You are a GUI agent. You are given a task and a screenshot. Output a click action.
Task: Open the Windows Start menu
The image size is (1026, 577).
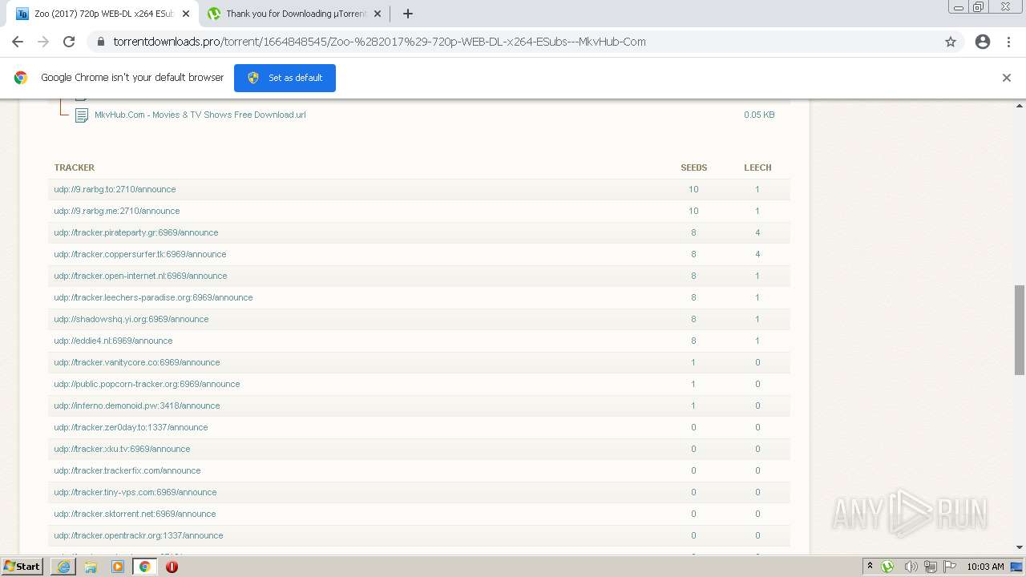coord(22,567)
